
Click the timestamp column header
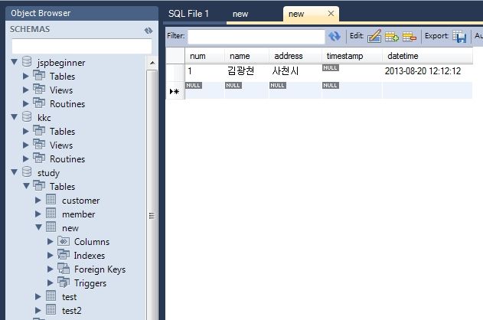[x=352, y=56]
